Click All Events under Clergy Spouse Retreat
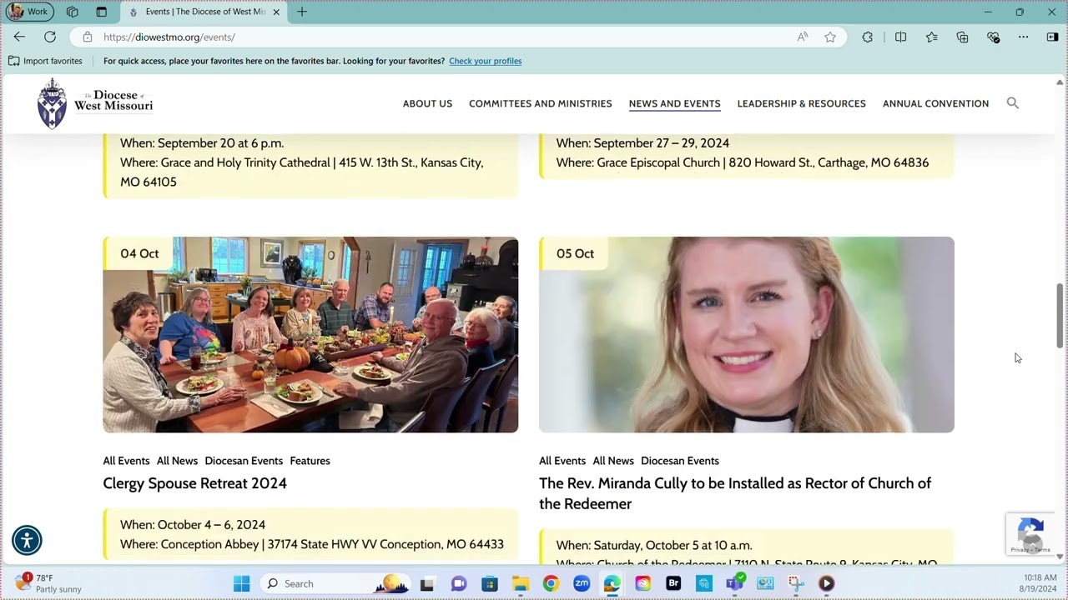This screenshot has height=600, width=1068. coord(126,461)
